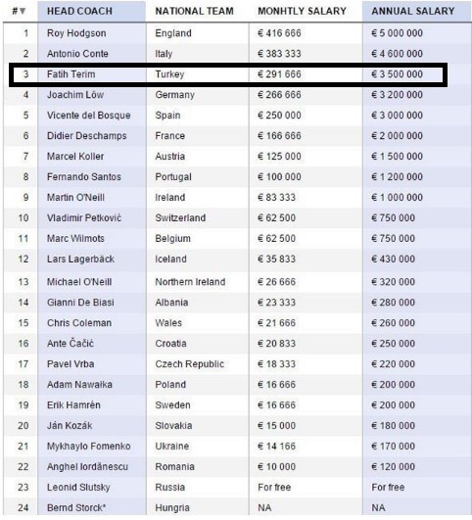Sort by HEAD COACH column header
The height and width of the screenshot is (520, 472).
(x=79, y=12)
